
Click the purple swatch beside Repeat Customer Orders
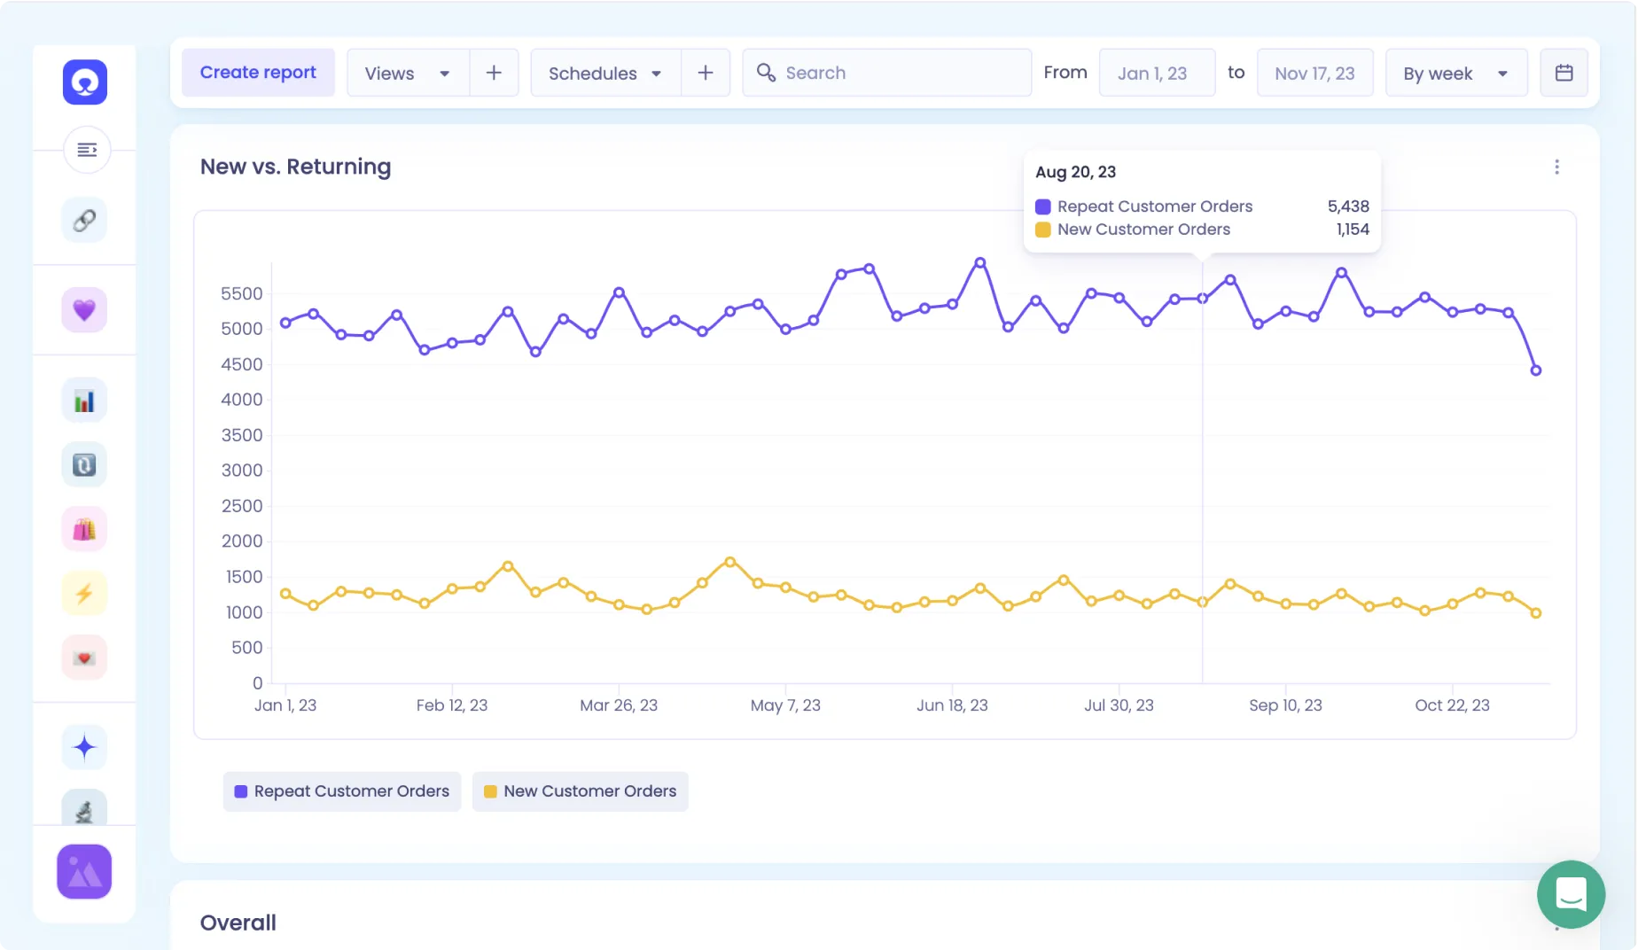click(x=239, y=790)
